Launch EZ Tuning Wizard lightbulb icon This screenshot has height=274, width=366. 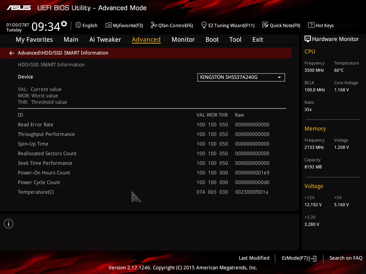(204, 25)
